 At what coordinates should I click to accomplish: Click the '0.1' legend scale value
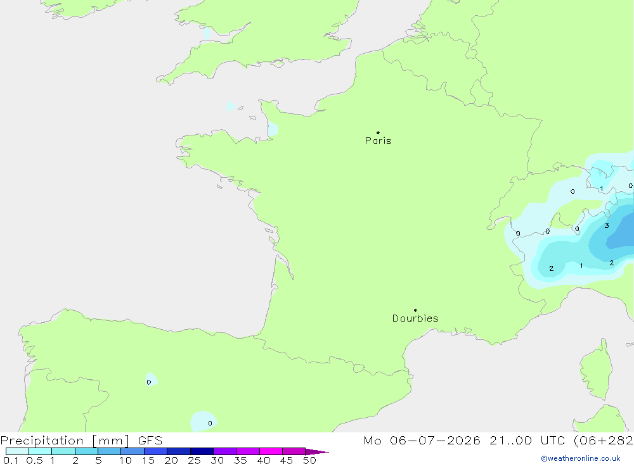click(x=11, y=460)
